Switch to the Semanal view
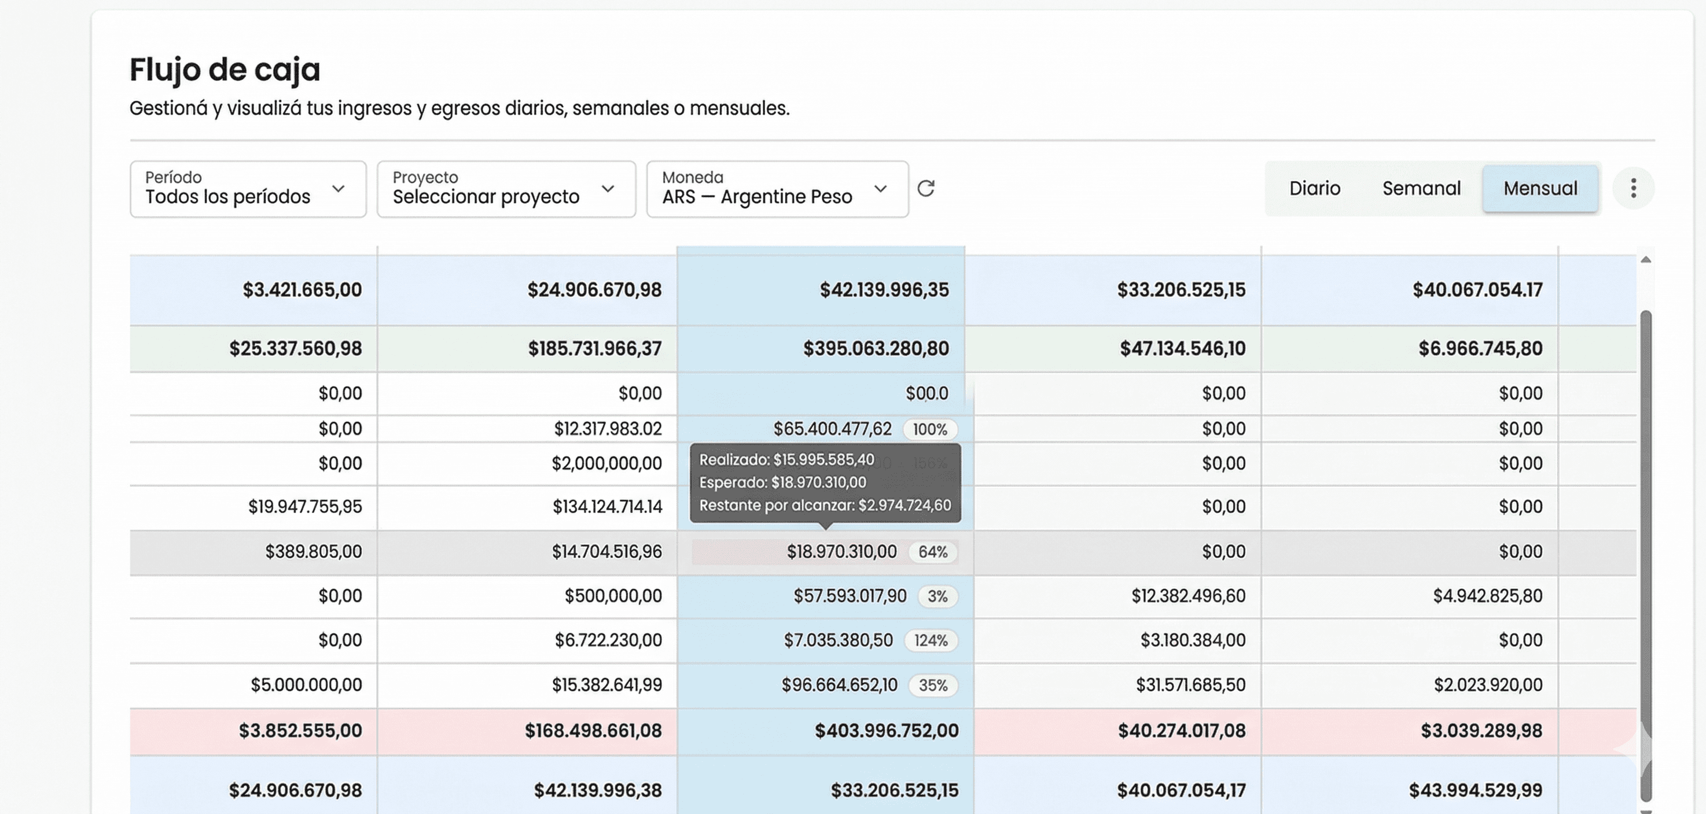1706x814 pixels. click(1421, 188)
